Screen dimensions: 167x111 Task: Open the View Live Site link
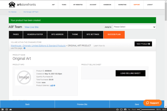coord(32,27)
